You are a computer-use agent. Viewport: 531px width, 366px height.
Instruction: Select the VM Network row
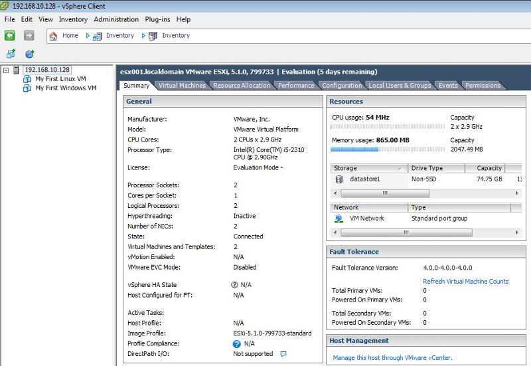(x=426, y=219)
